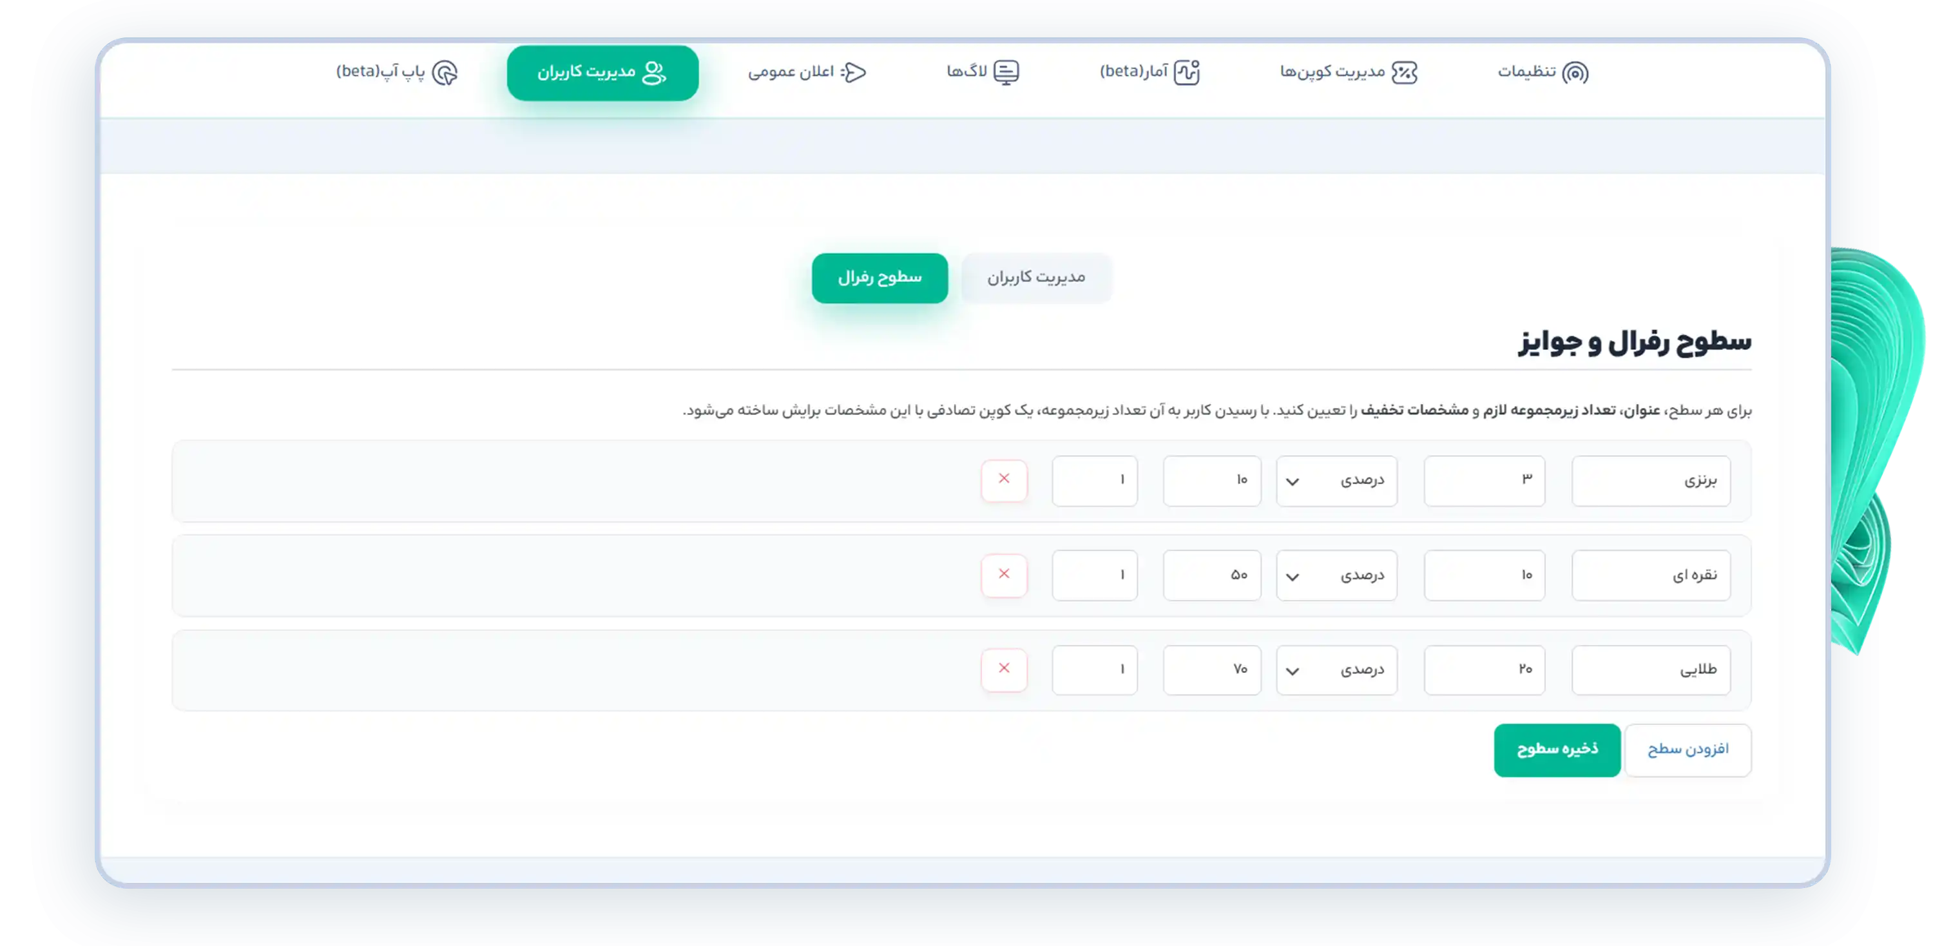Click discount value field showing ۵۰

pyautogui.click(x=1212, y=575)
